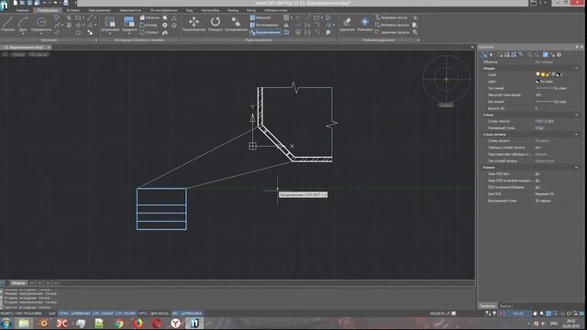Close the Выравнивание.dwg document tab
Screen dimensions: 587x330
pyautogui.click(x=49, y=48)
